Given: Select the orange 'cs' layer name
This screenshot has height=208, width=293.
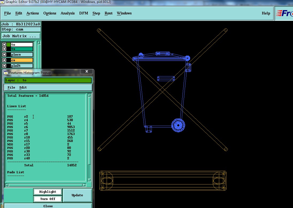Looking at the screenshot, I should 22,60.
